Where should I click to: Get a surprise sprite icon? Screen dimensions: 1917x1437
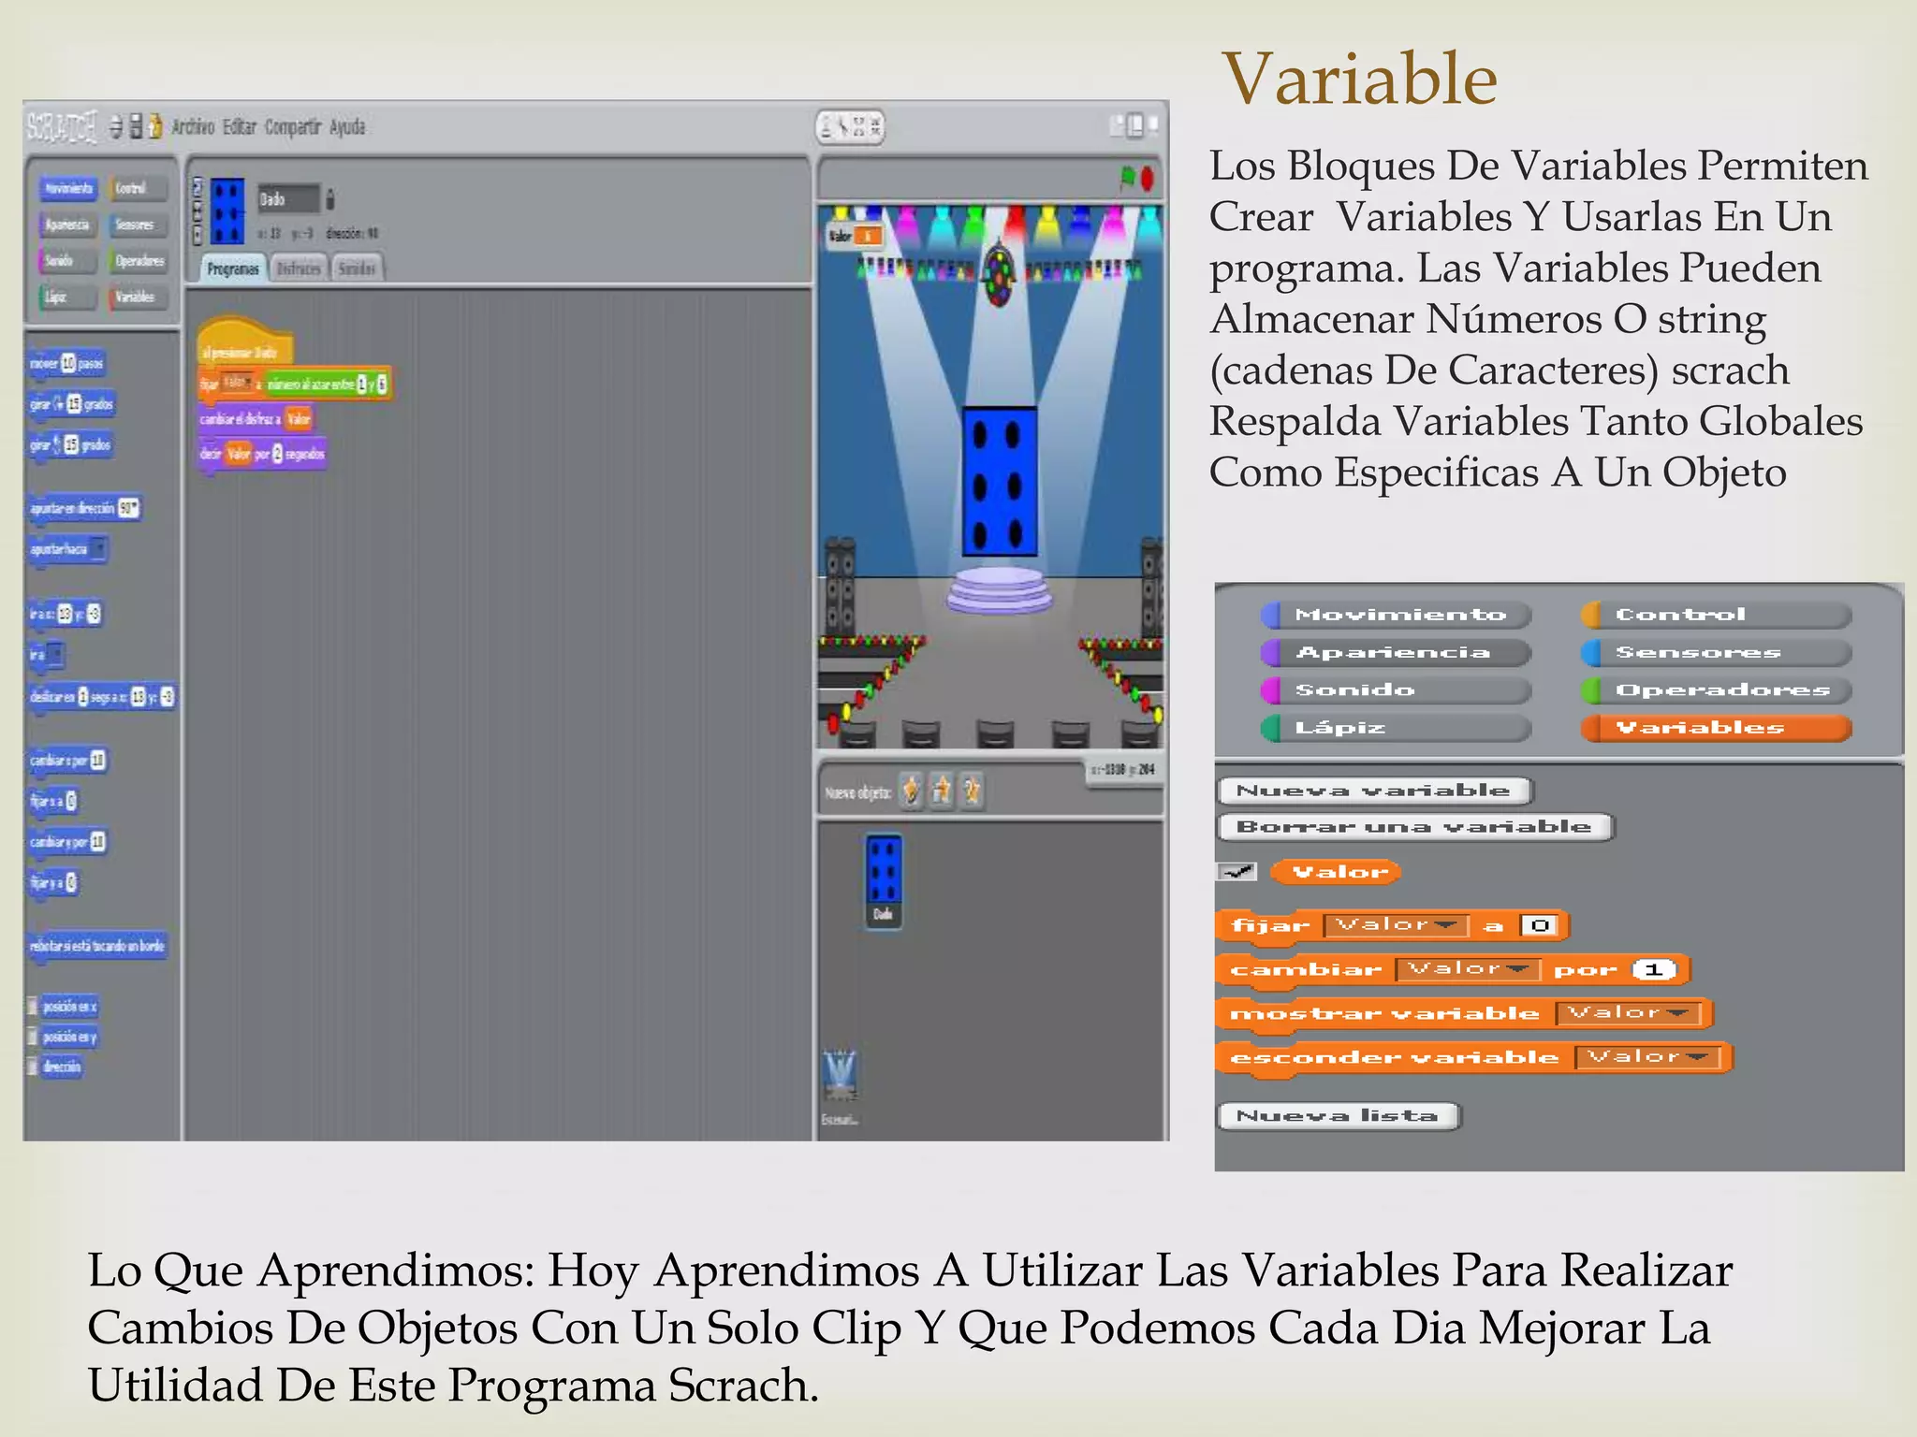click(x=973, y=791)
